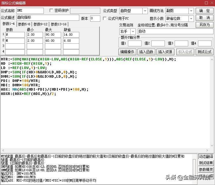Click the 缺省 value 14.00 field

(x=71, y=35)
